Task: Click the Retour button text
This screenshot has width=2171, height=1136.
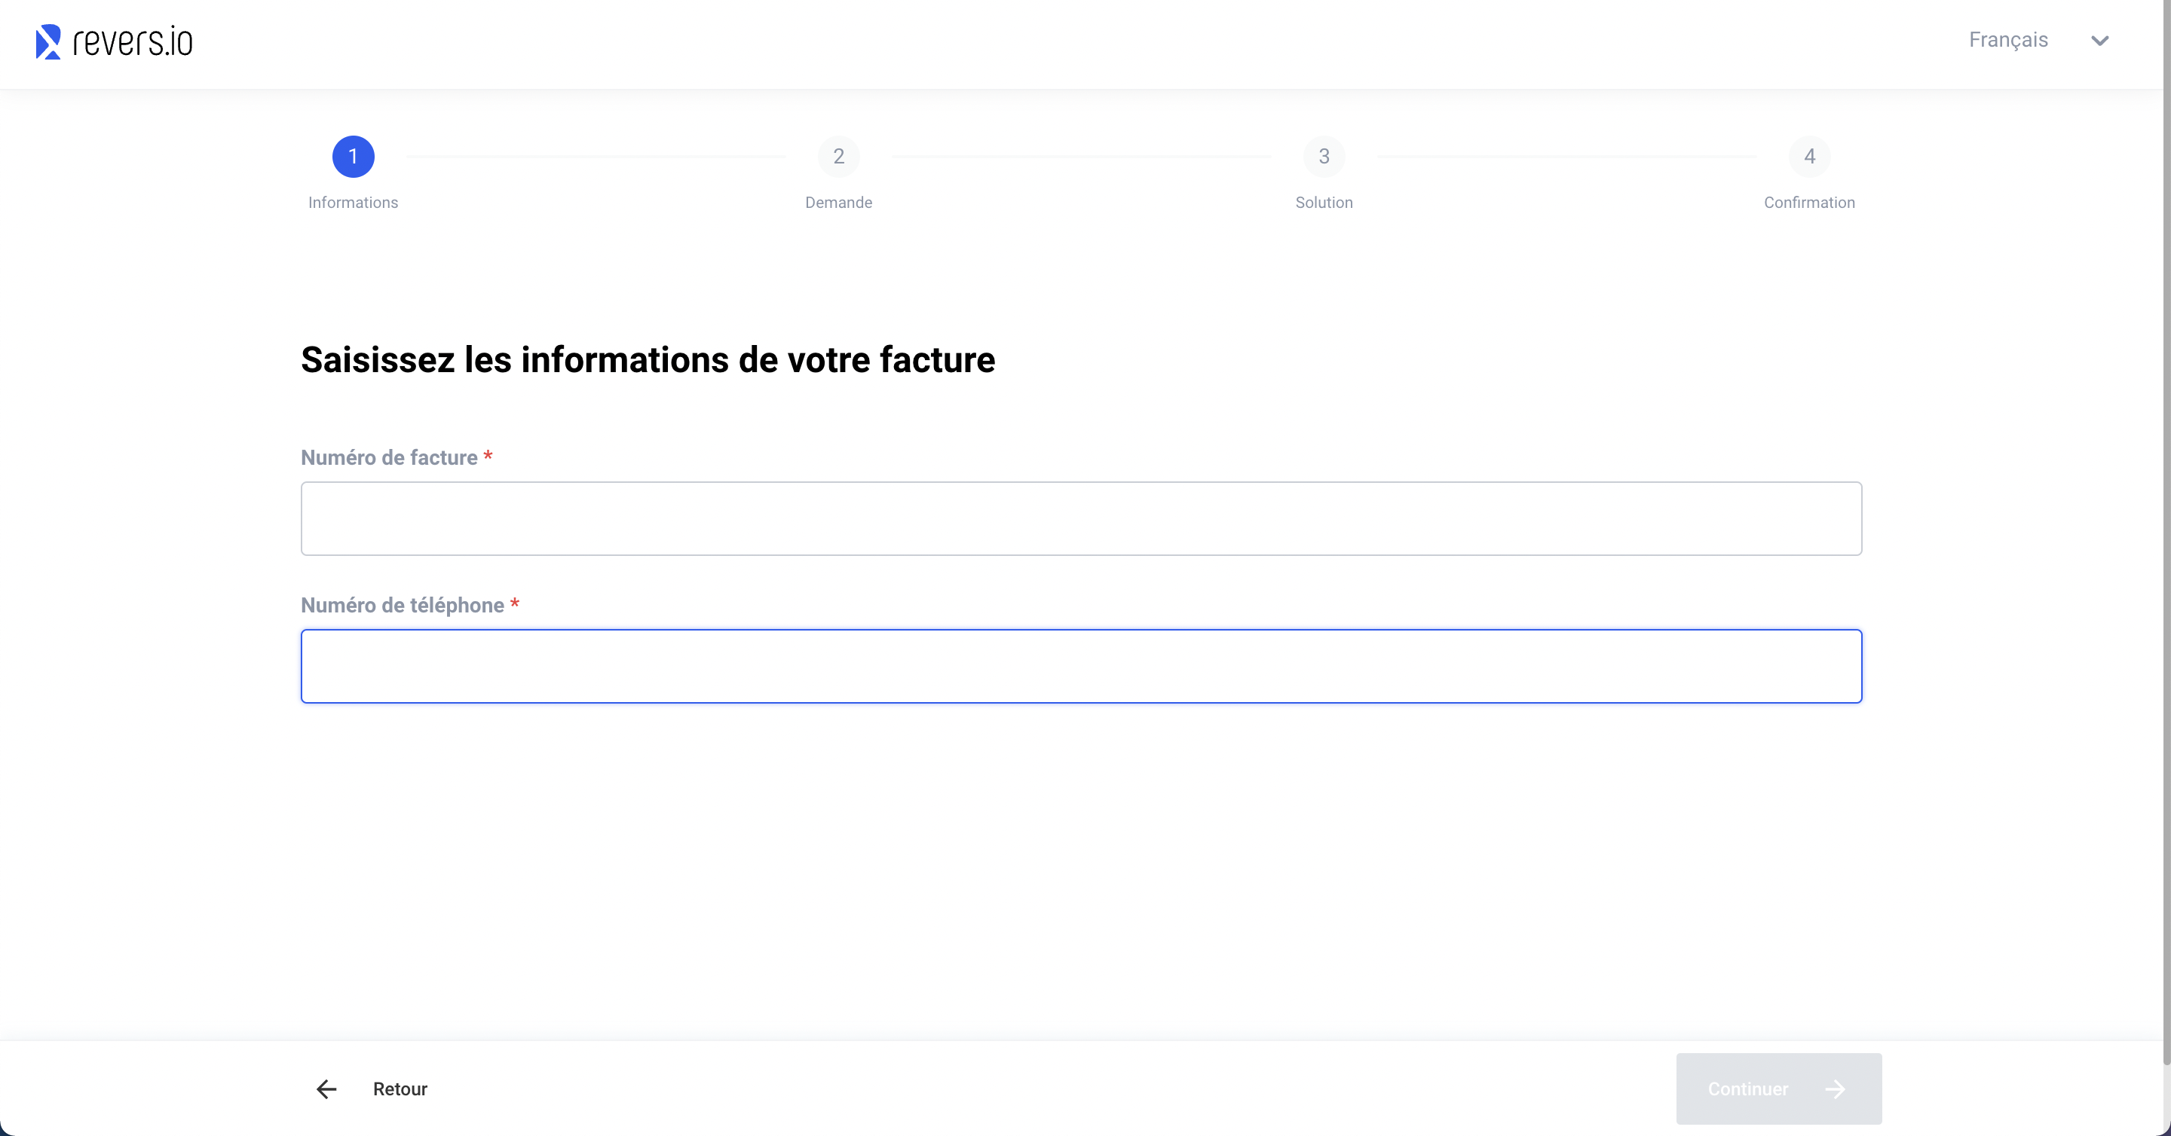Action: (x=400, y=1089)
